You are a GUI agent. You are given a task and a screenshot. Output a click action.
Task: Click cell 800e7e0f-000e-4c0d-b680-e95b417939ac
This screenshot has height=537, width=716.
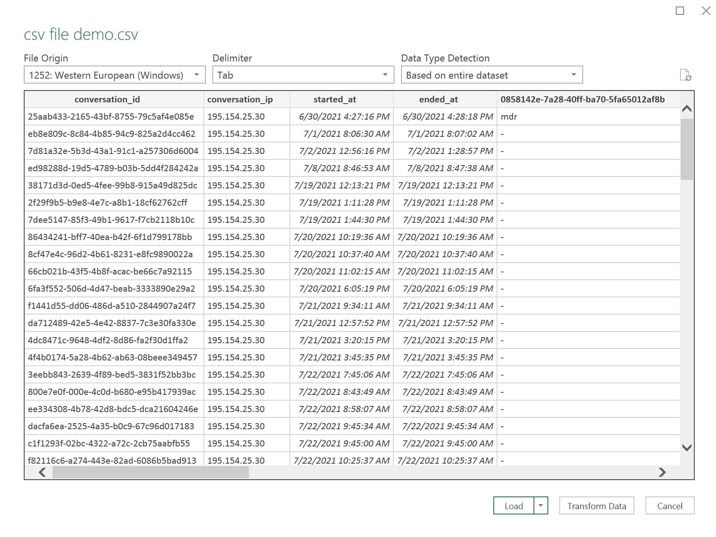tap(114, 392)
